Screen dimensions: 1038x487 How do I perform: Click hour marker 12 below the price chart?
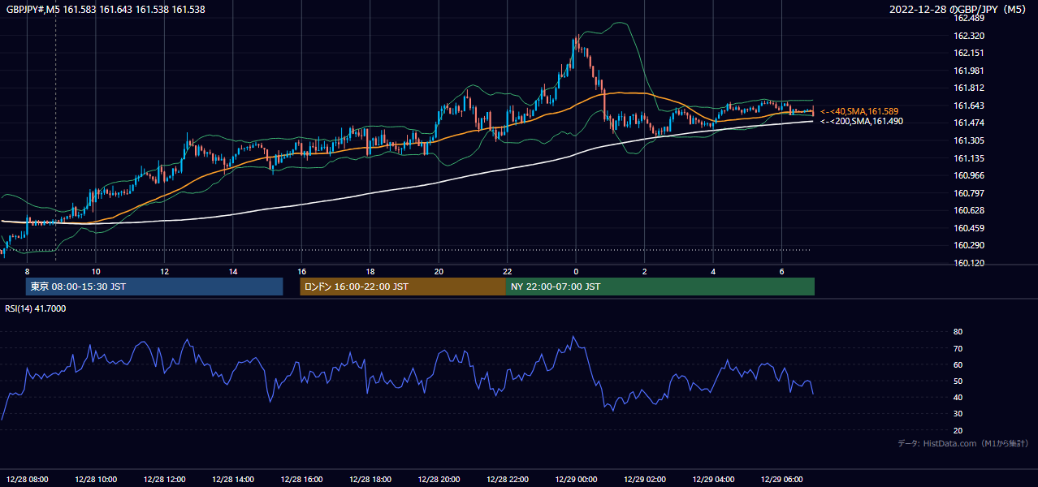click(x=164, y=271)
